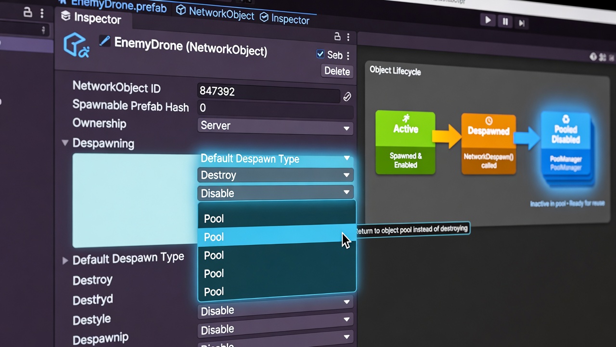Click the Play button in the toolbar

click(488, 20)
